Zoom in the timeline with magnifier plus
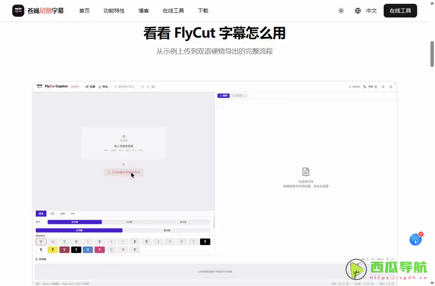This screenshot has height=286, width=435. click(387, 259)
